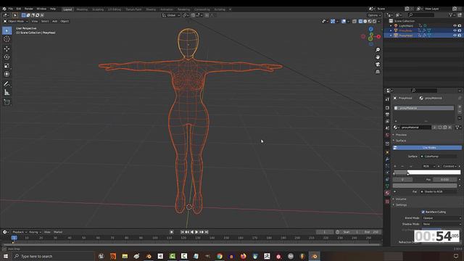
Task: Open Global transform orientation dropdown
Action: tap(171, 15)
